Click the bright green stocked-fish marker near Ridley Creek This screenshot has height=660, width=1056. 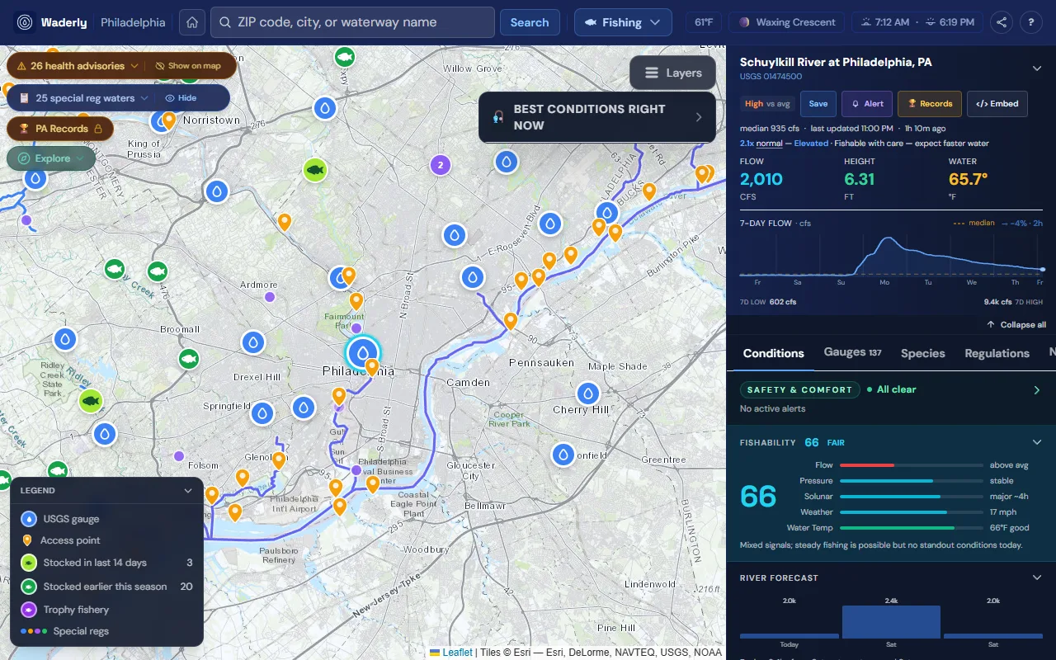point(91,402)
